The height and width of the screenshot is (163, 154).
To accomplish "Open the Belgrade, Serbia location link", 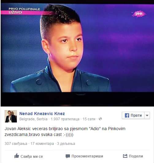I will pos(33,119).
